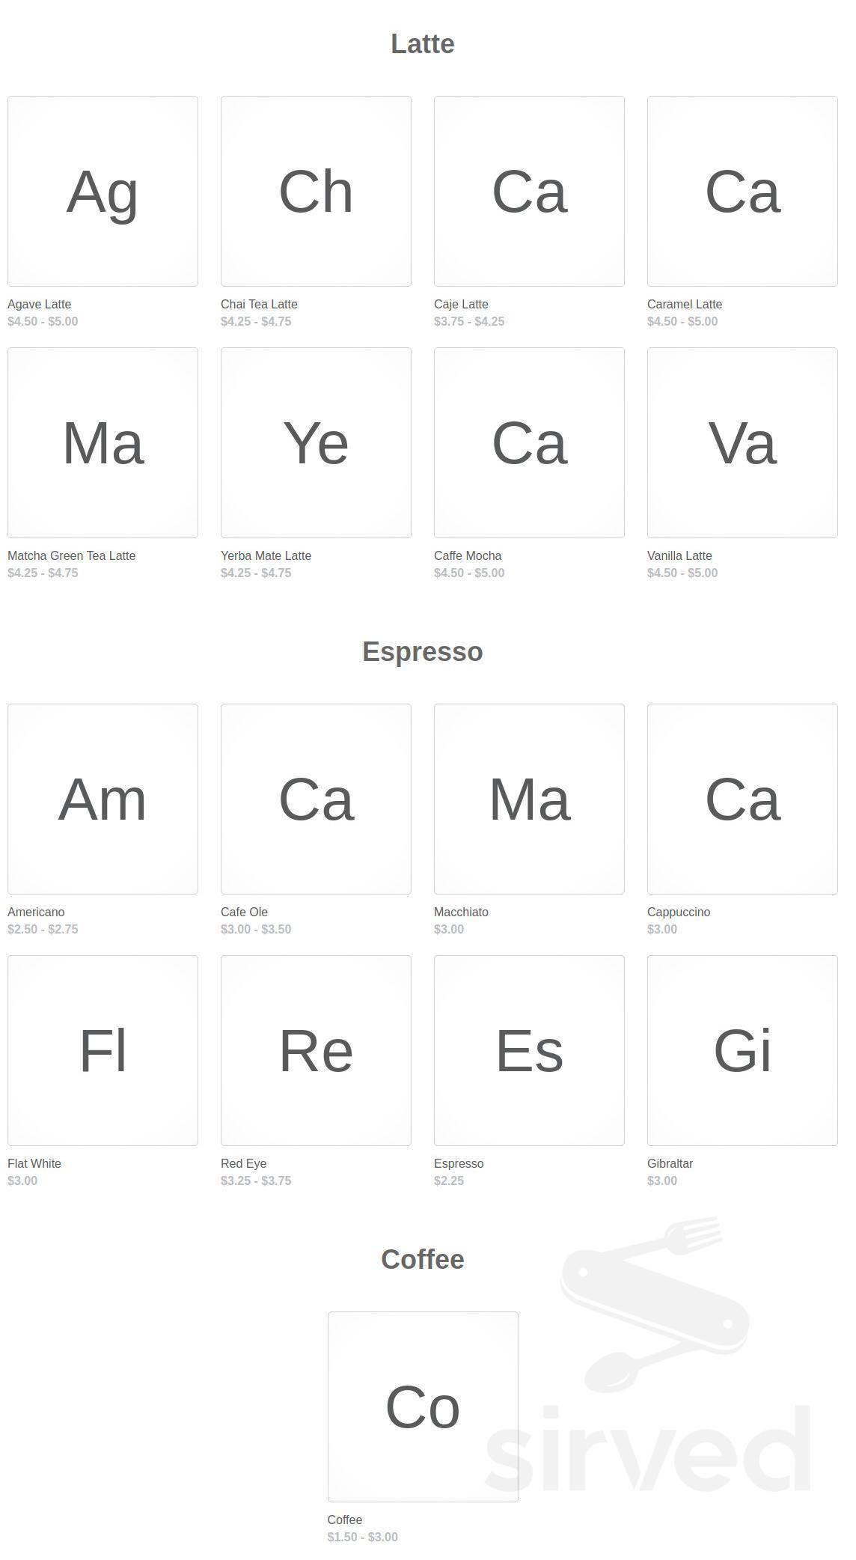The width and height of the screenshot is (856, 1560).
Task: Select the Gibraltar item thumbnail
Action: point(742,1050)
